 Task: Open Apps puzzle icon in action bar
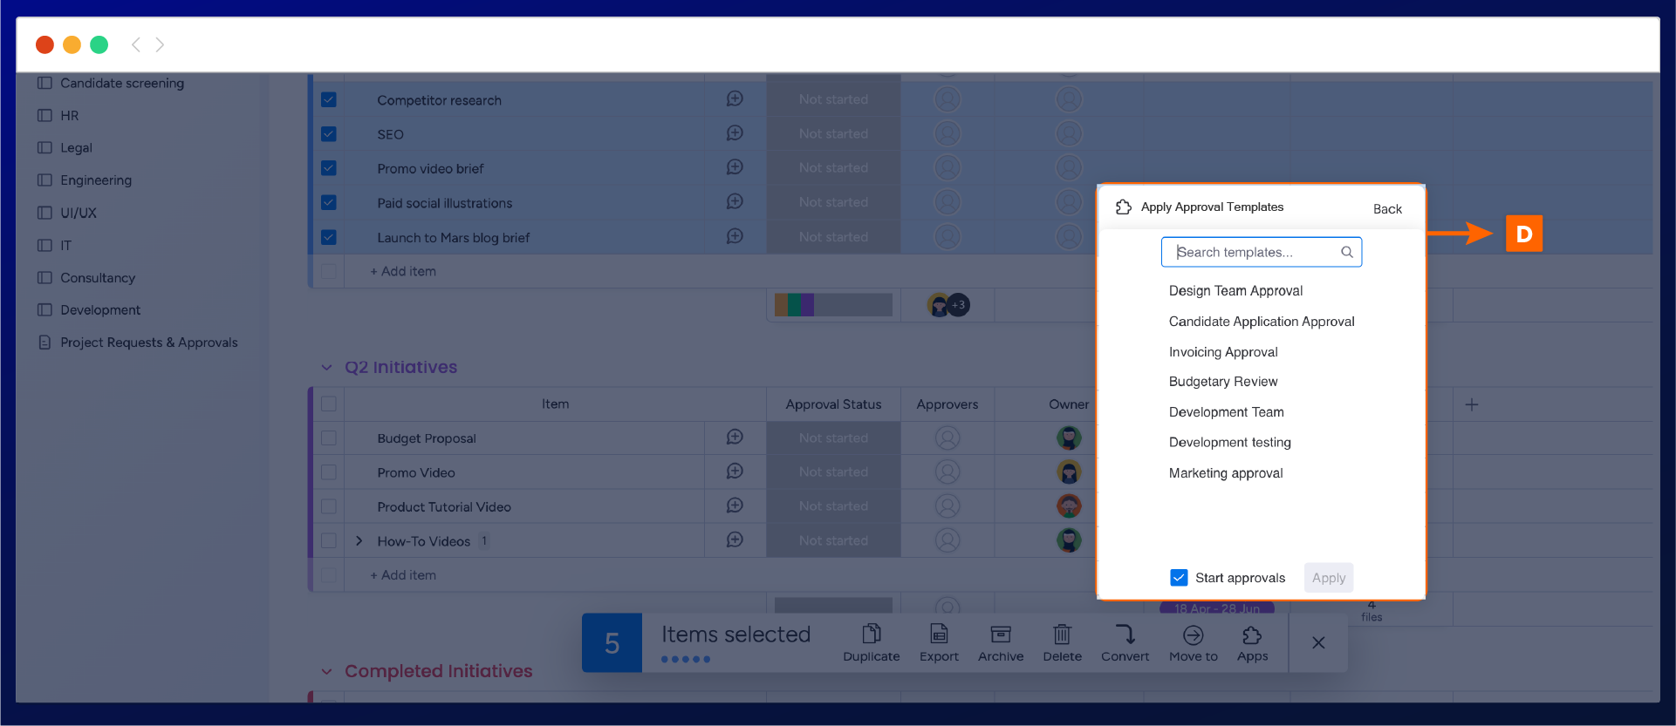tap(1252, 634)
